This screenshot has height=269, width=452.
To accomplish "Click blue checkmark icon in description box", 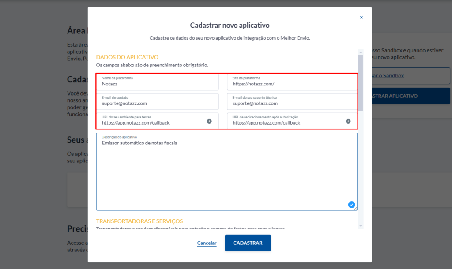I will 351,205.
